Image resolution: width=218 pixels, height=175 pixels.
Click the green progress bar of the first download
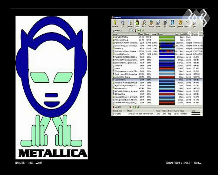(x=167, y=37)
